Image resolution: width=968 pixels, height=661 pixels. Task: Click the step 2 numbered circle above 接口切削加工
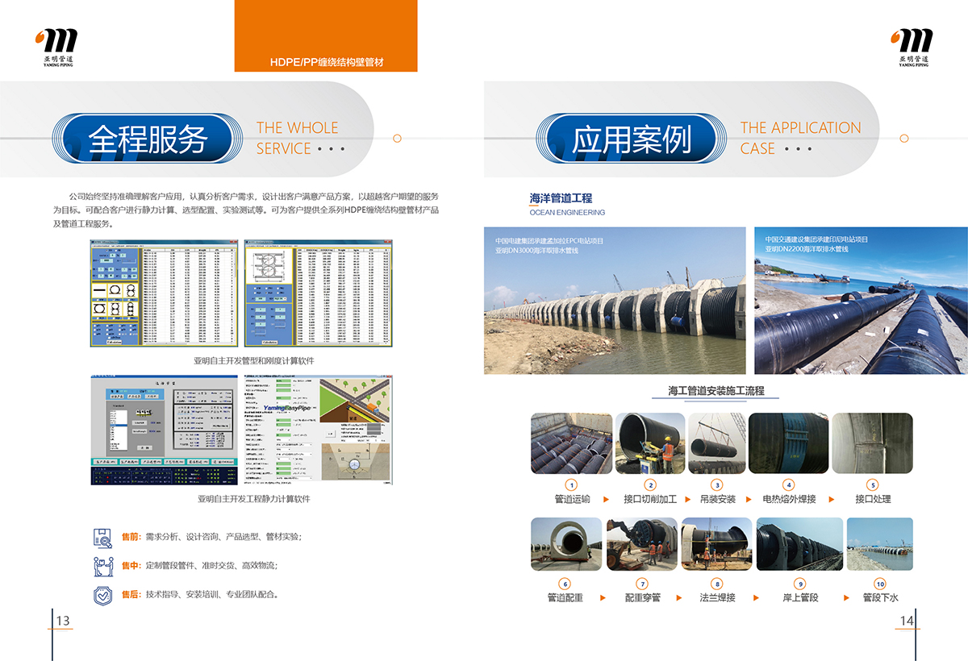point(650,484)
